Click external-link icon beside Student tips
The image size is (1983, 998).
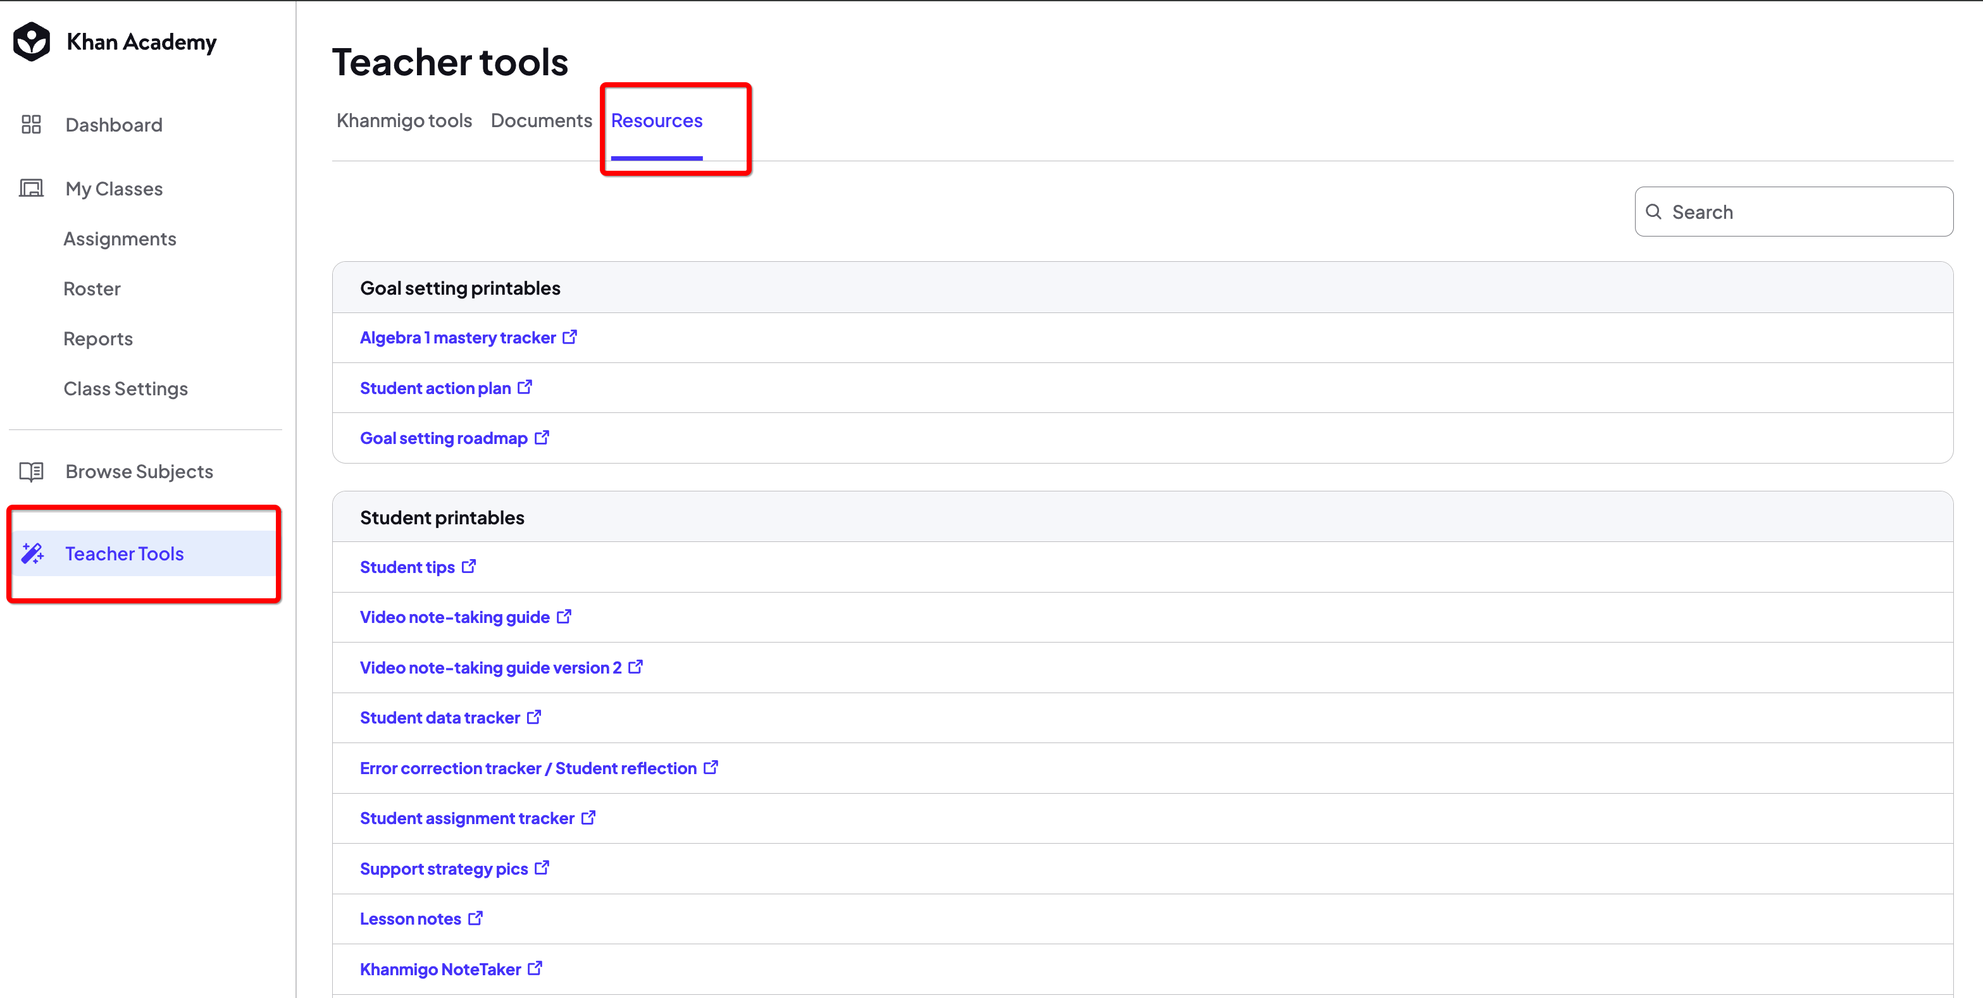469,566
